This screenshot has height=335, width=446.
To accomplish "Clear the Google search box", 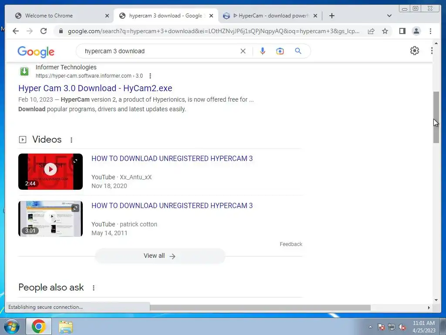I will pos(243,51).
